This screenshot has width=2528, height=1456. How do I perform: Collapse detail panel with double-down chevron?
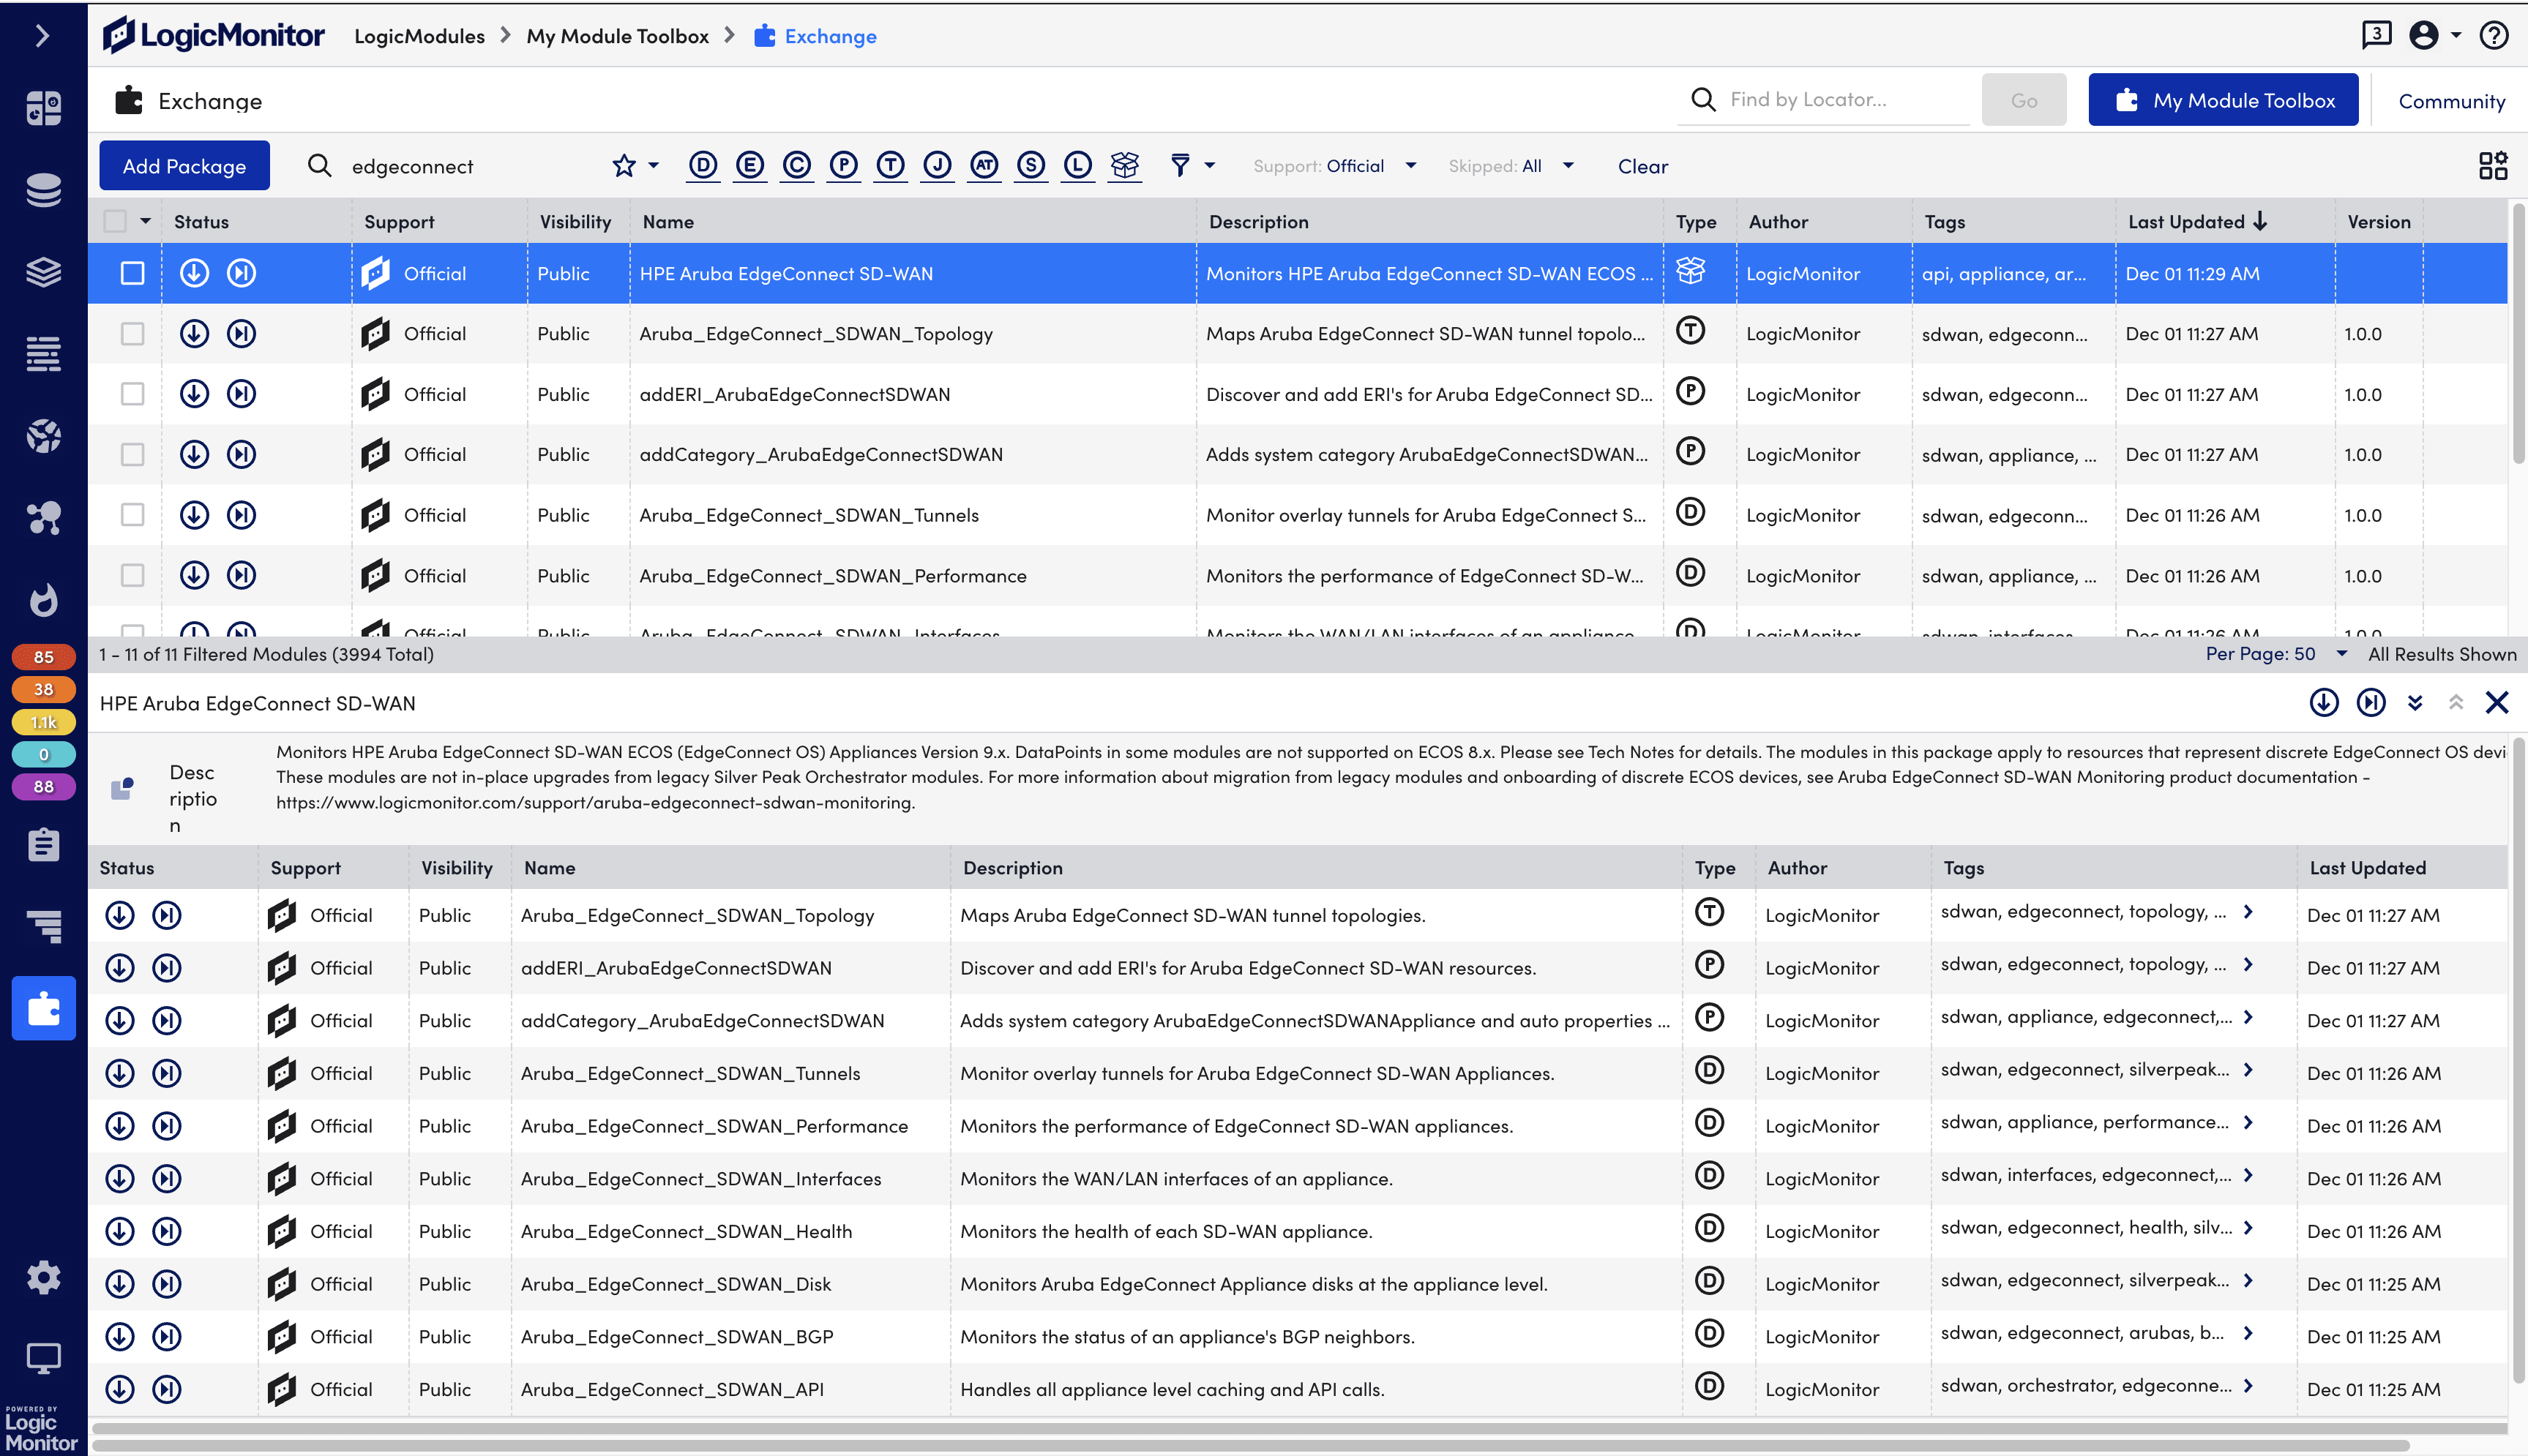2415,703
